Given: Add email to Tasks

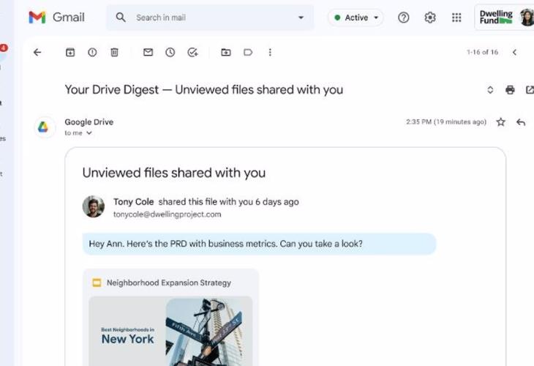Looking at the screenshot, I should (x=192, y=53).
